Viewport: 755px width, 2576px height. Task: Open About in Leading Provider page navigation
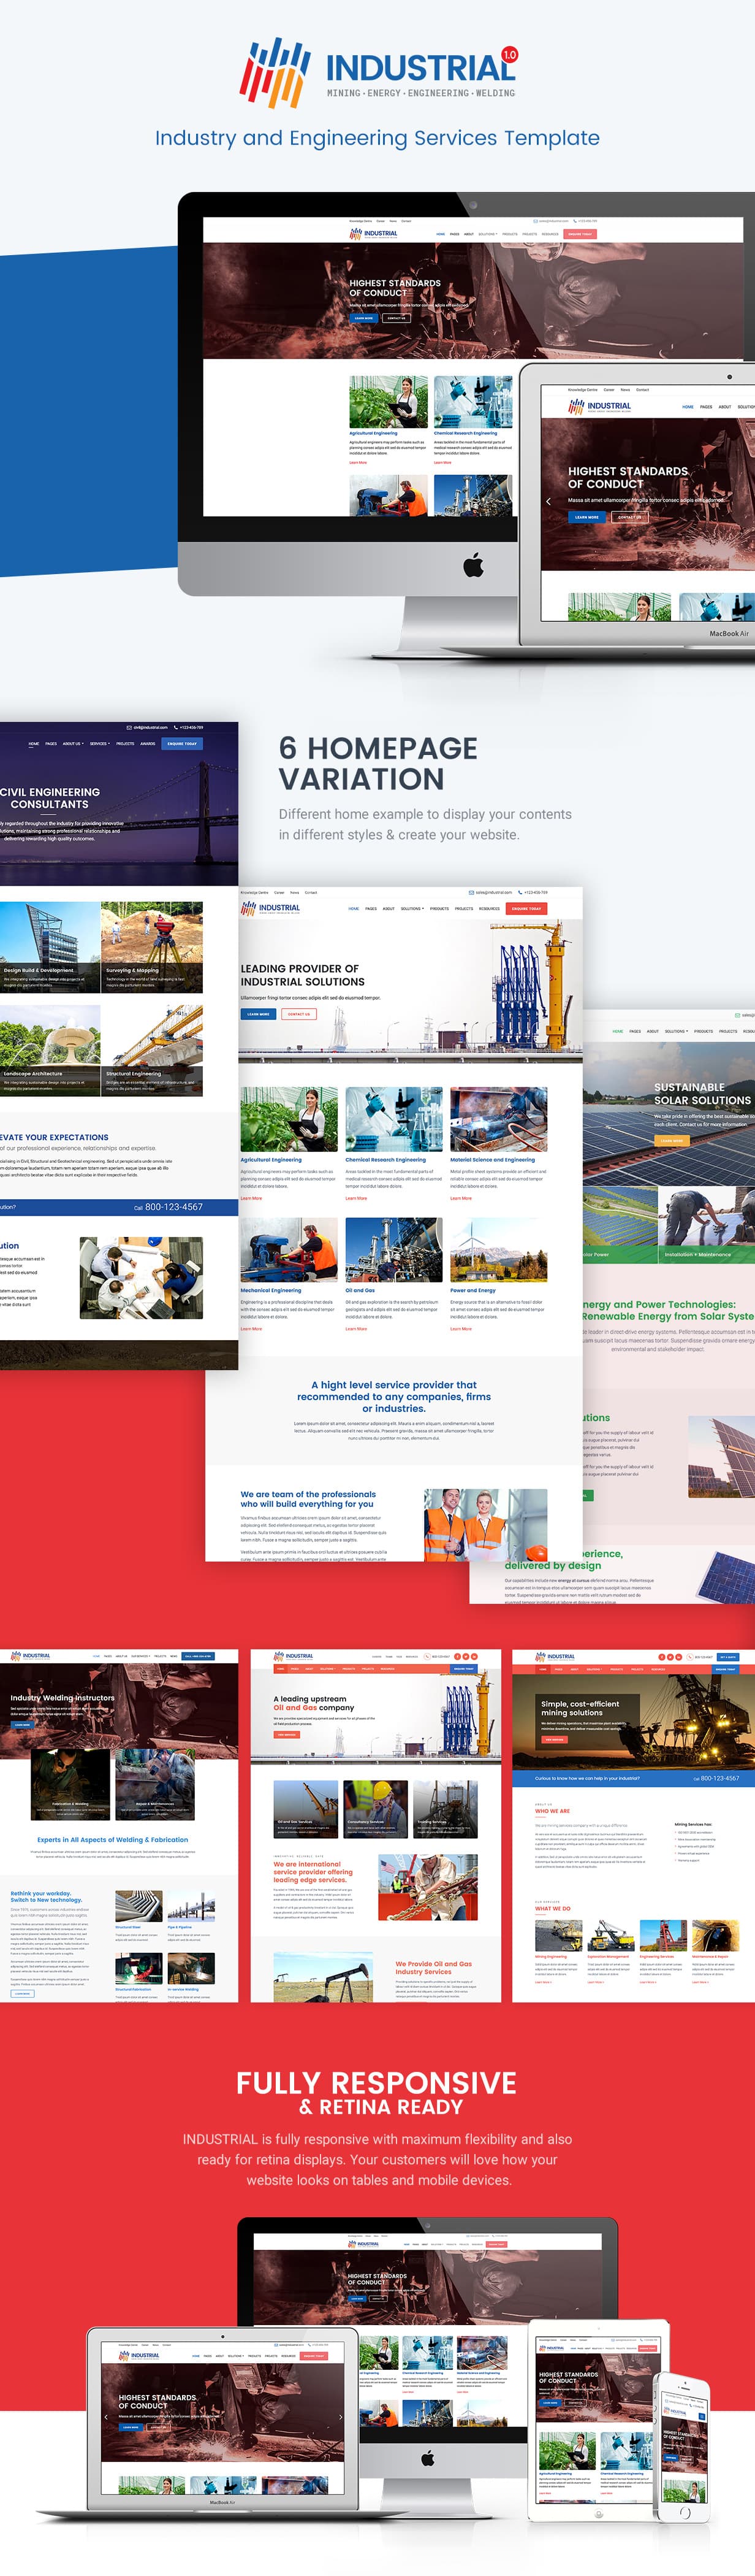pos(389,909)
